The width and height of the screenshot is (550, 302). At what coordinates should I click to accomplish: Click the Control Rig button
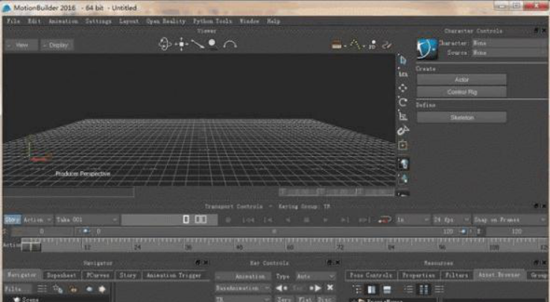[x=461, y=92]
